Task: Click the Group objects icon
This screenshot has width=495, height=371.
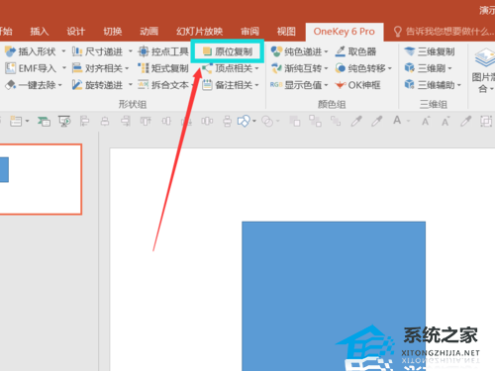Action: pyautogui.click(x=315, y=121)
